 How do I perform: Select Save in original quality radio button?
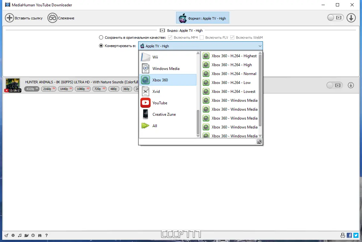click(x=101, y=38)
